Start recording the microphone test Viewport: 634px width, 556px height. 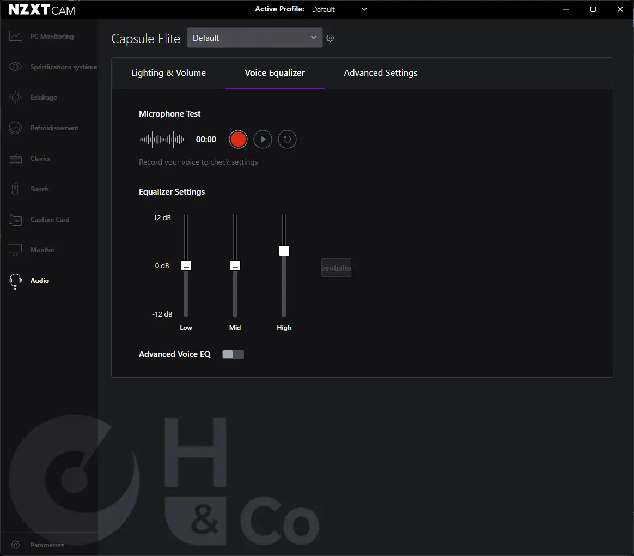[x=237, y=139]
